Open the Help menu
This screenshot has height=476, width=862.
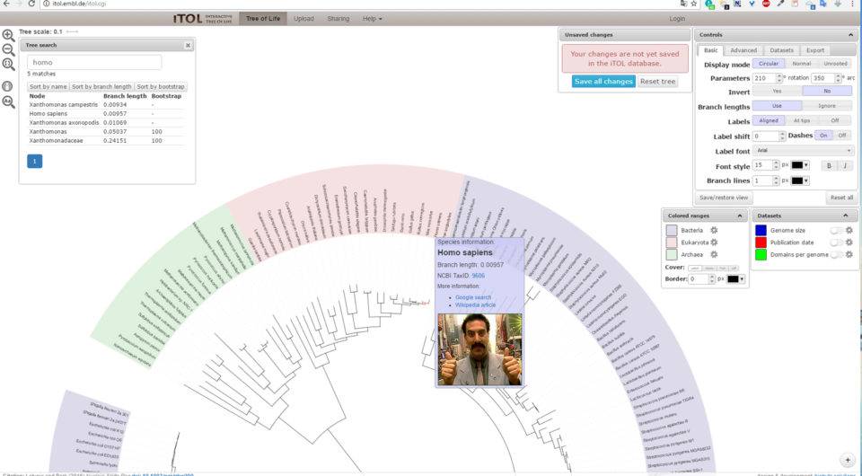[x=372, y=18]
